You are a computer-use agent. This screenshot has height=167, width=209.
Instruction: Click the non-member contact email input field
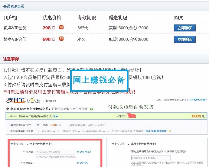(x=151, y=158)
